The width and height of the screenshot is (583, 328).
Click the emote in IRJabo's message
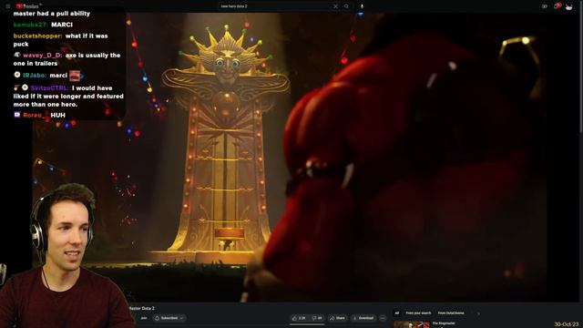coord(75,76)
